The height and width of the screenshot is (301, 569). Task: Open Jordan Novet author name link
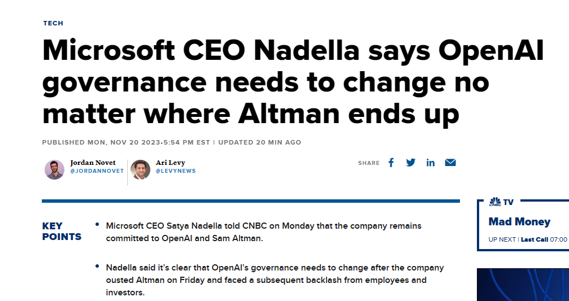click(x=93, y=163)
